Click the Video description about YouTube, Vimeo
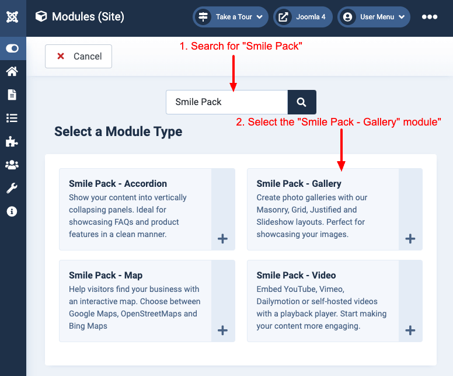The image size is (453, 376). tap(322, 308)
